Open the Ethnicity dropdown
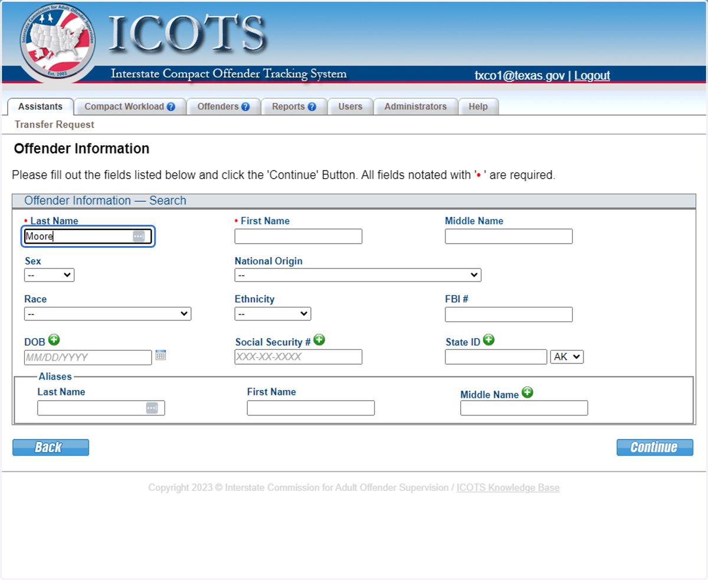This screenshot has height=580, width=708. (x=273, y=314)
